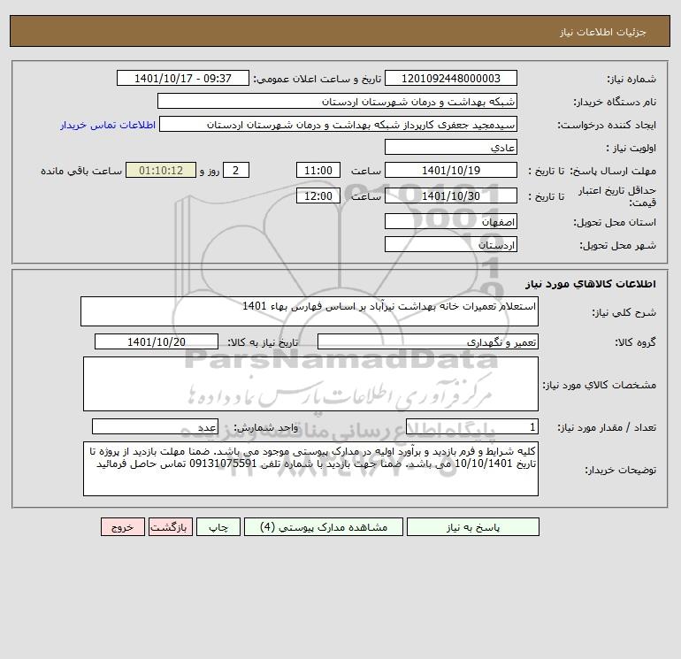Click the مهلت ارسال پاسخ label
Image resolution: width=681 pixels, height=659 pixels.
point(613,171)
